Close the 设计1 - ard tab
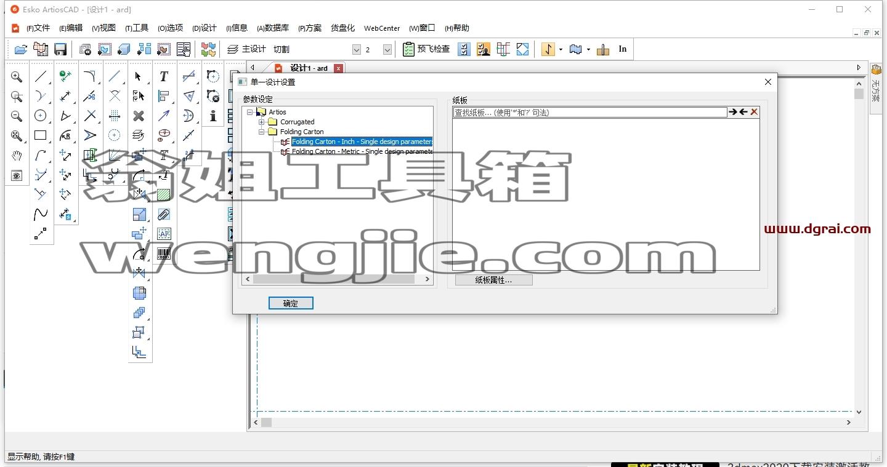887x467 pixels. (x=339, y=68)
